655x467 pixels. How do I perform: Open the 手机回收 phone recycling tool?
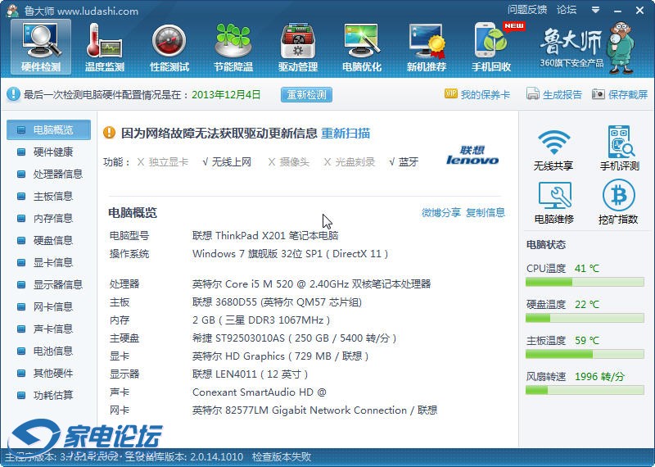(x=491, y=47)
